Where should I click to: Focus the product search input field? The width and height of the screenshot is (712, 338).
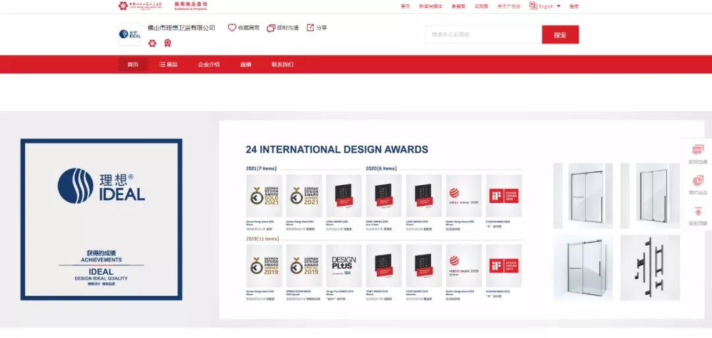point(484,34)
